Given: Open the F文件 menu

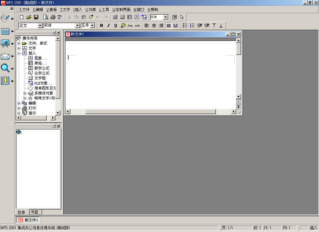Looking at the screenshot, I should [24, 10].
